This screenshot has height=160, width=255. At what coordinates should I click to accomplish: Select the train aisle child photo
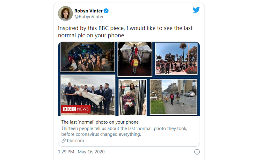(x=134, y=59)
